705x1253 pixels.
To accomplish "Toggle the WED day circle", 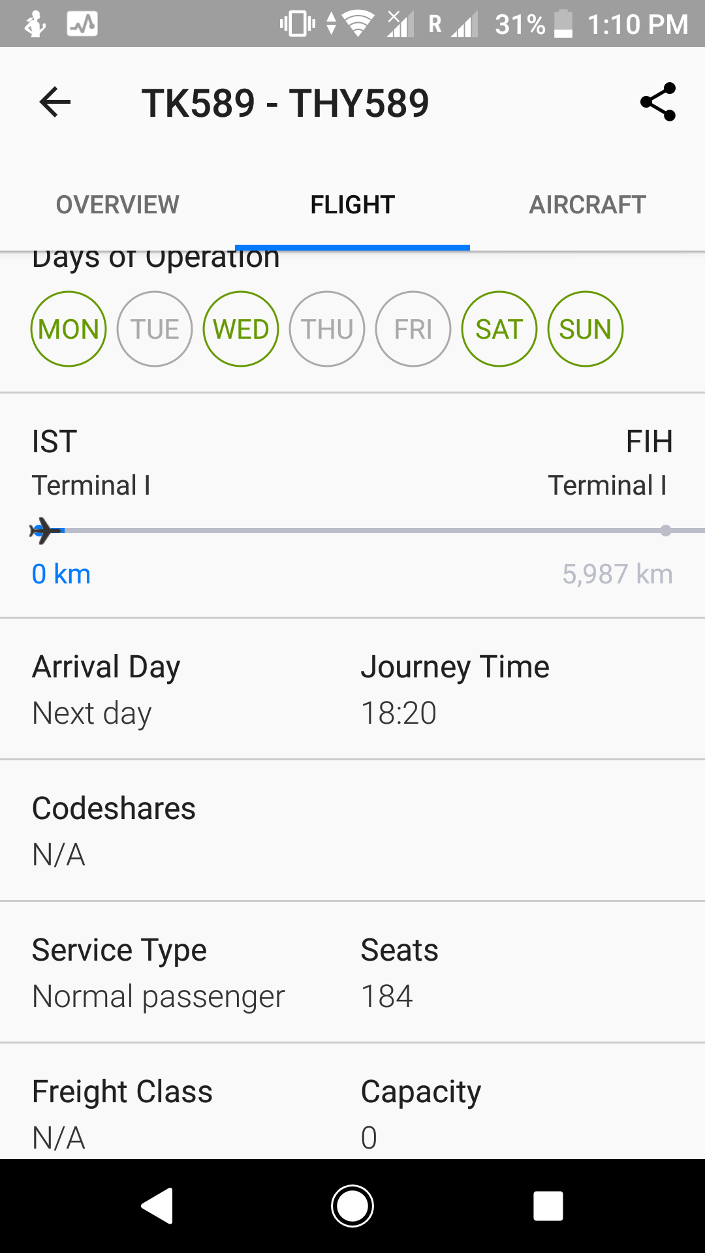I will coord(241,329).
